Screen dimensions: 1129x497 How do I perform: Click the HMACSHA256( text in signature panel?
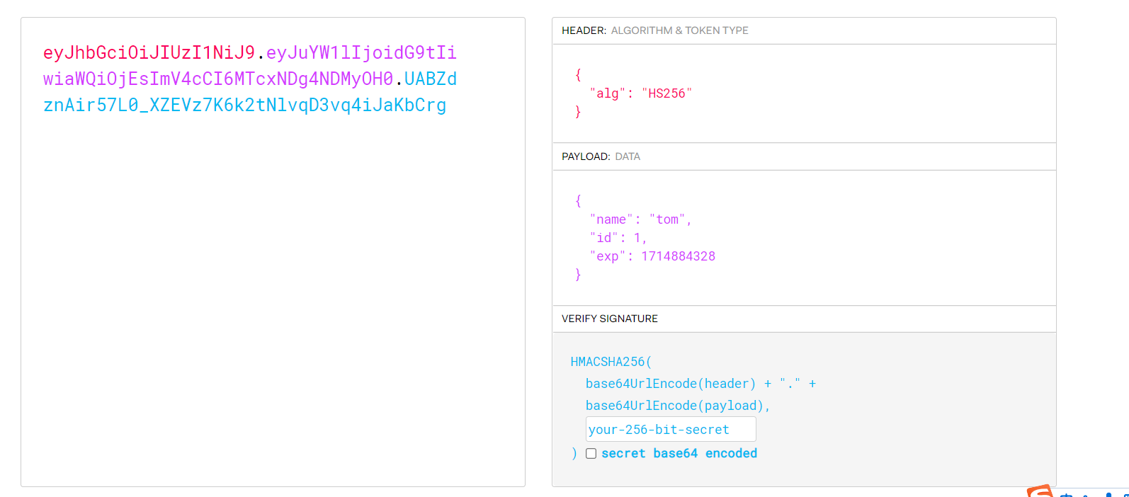[x=611, y=362]
